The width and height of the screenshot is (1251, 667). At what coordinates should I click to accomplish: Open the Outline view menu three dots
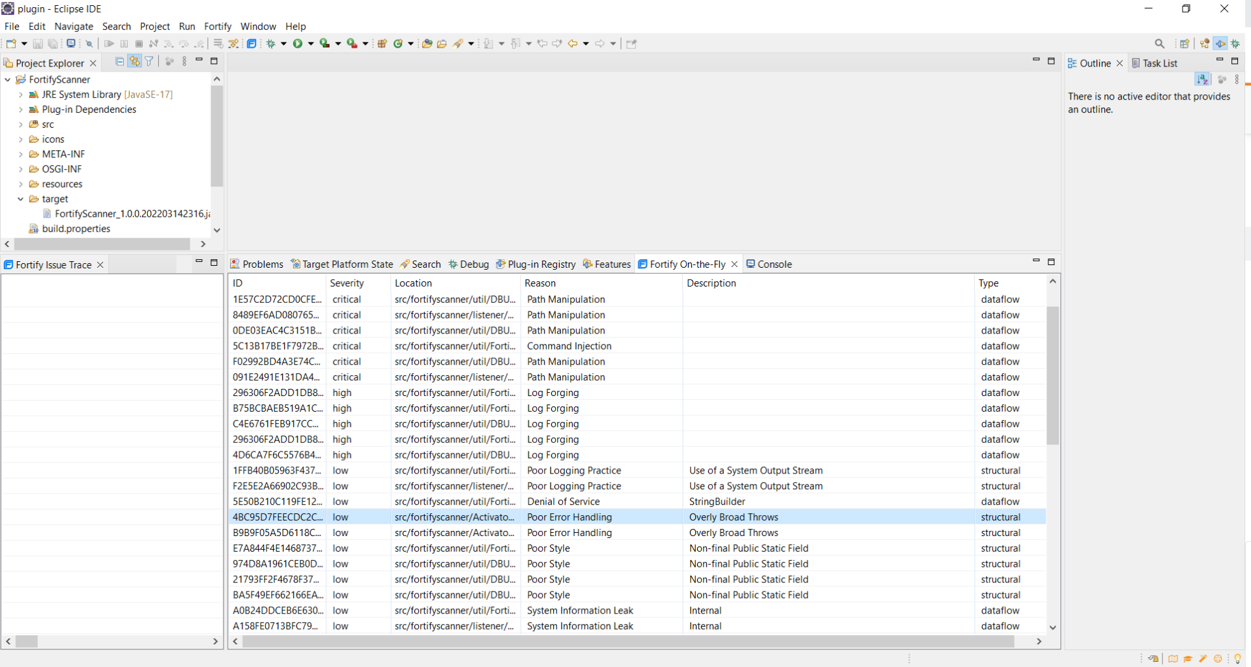point(1237,79)
